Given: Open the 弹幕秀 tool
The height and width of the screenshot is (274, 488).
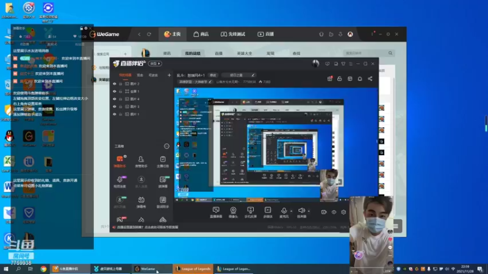Looking at the screenshot, I should point(141,202).
